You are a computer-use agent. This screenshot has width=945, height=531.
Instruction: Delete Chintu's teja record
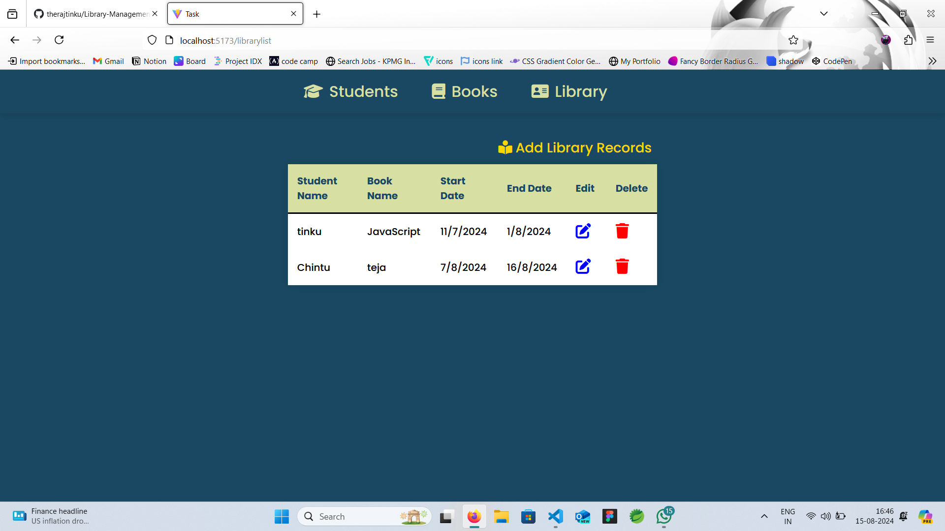pyautogui.click(x=622, y=266)
